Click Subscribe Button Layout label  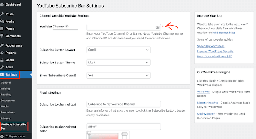(x=57, y=50)
